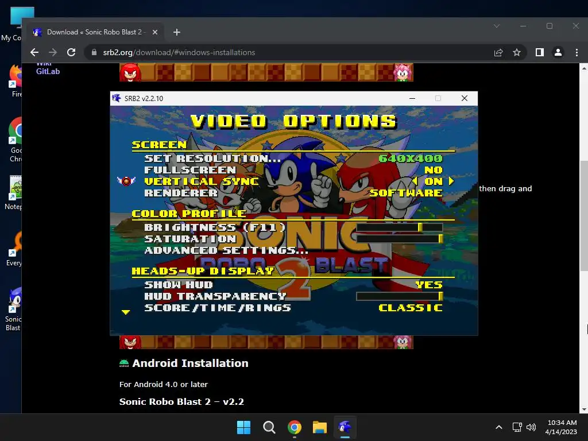Open Chrome side panel
This screenshot has height=441, width=588.
click(540, 52)
